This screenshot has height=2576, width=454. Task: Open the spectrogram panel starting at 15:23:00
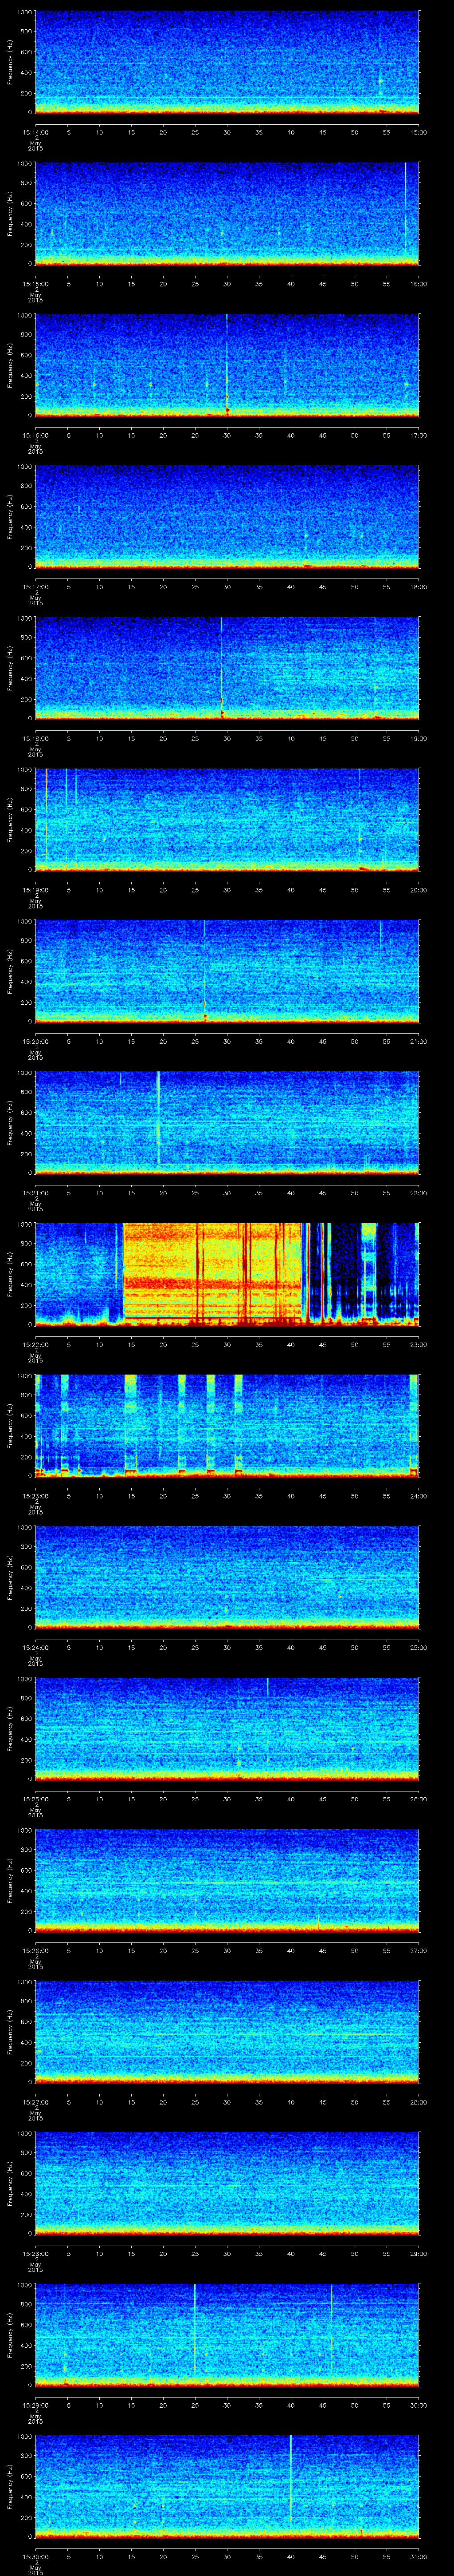[227, 1425]
